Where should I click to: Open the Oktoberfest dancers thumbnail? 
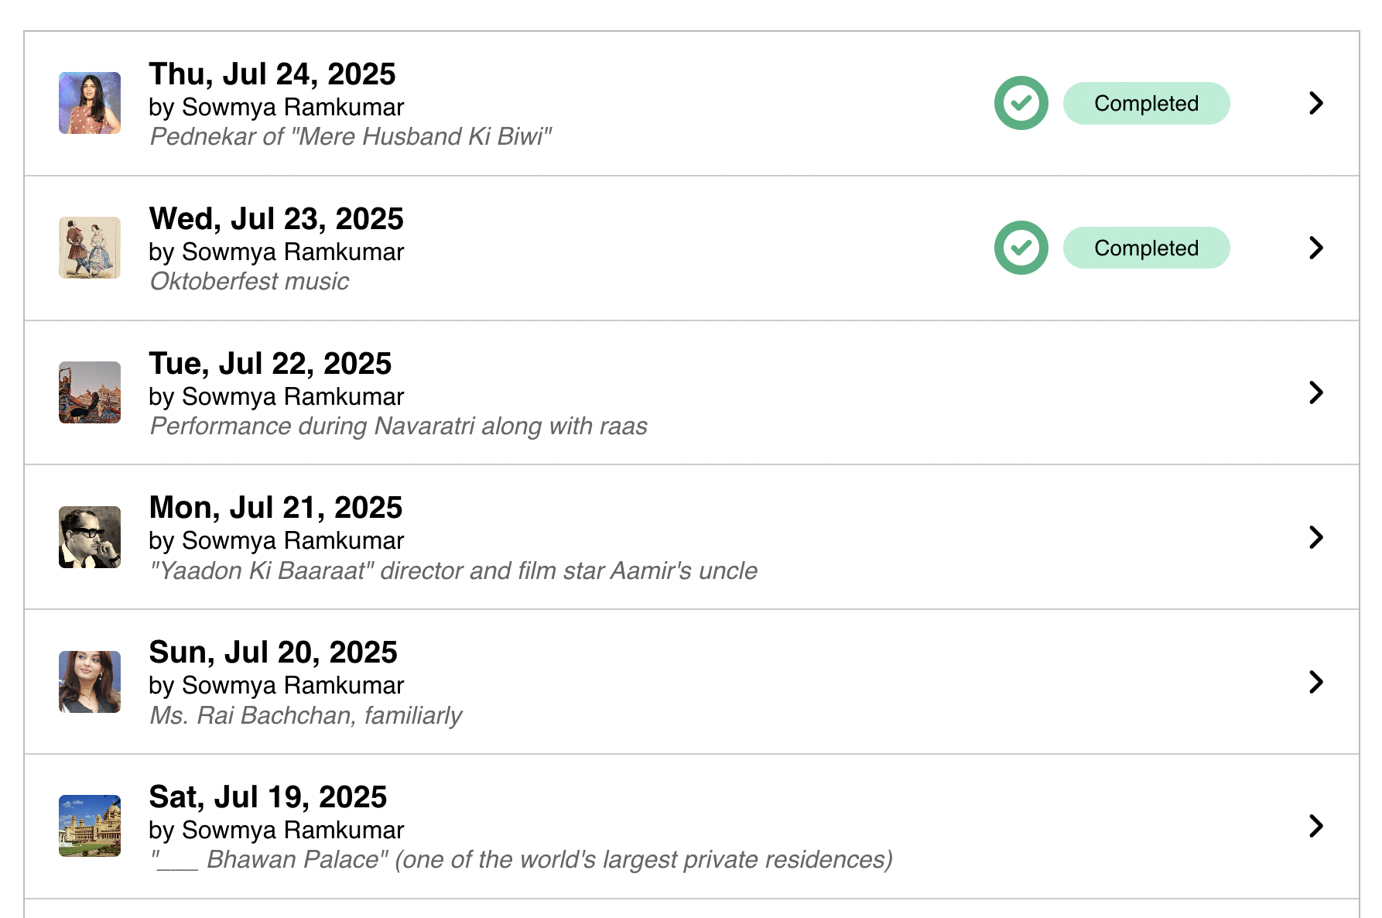tap(90, 248)
